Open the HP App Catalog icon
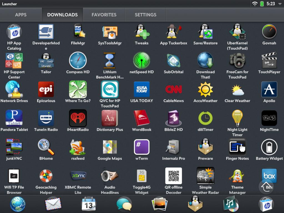 14,32
